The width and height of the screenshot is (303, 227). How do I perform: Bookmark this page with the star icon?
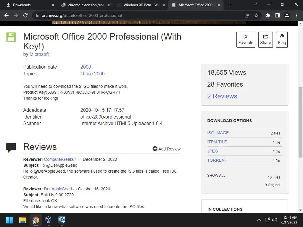256,15
